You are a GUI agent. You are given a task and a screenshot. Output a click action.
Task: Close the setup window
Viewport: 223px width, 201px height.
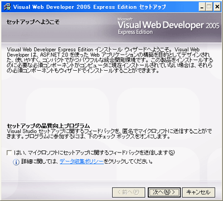(217, 7)
